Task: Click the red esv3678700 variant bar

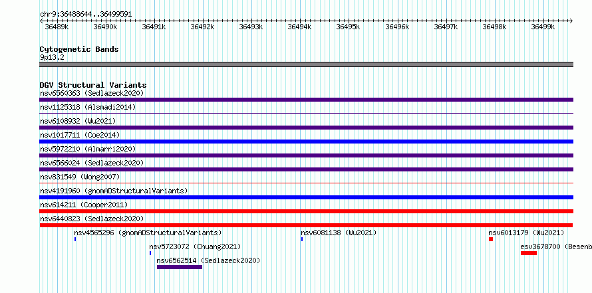Action: pos(529,253)
